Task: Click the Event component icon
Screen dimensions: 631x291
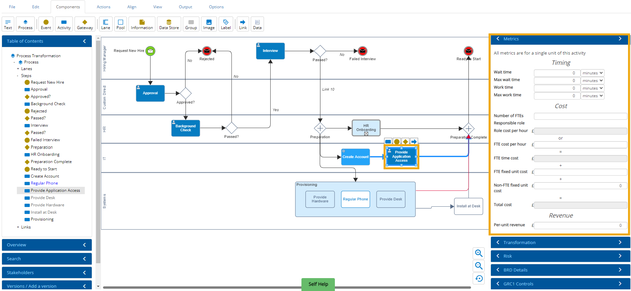Action: 46,24
